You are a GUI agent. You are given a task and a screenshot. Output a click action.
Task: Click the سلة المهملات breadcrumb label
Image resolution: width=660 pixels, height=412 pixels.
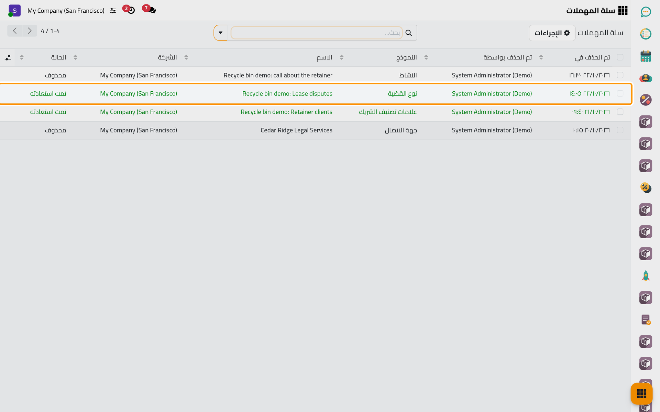click(600, 33)
